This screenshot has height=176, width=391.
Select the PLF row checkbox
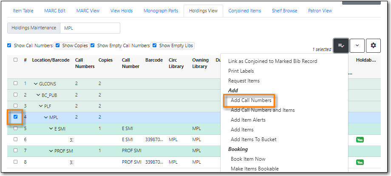pos(15,106)
